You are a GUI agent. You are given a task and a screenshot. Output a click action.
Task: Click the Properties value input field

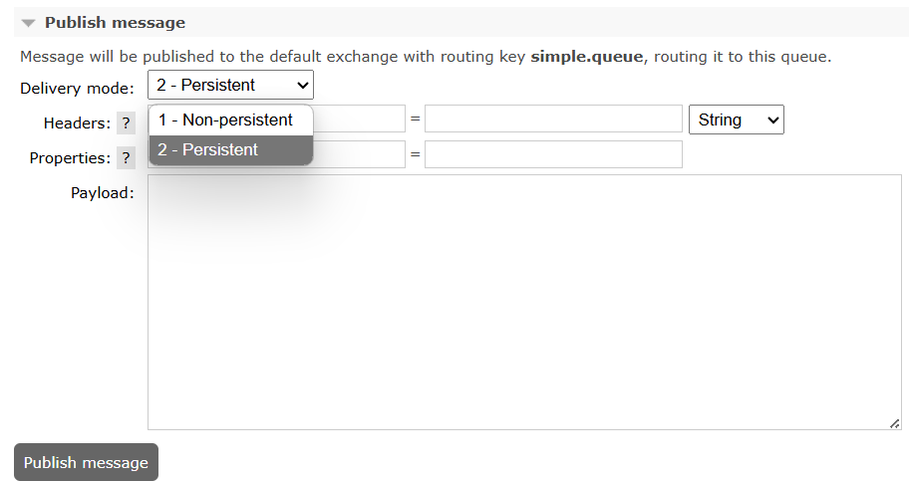pyautogui.click(x=553, y=154)
